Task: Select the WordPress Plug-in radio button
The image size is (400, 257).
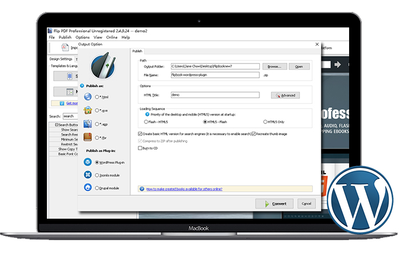Action: pyautogui.click(x=97, y=162)
